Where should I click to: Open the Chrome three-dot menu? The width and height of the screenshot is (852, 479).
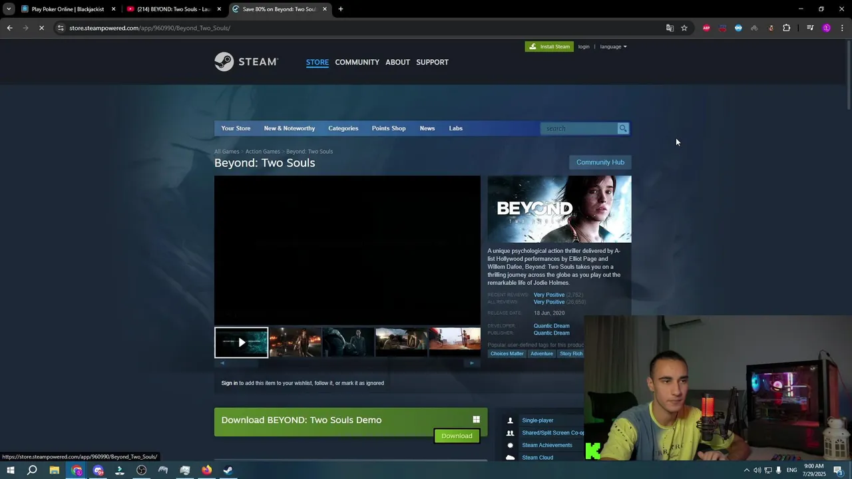842,28
